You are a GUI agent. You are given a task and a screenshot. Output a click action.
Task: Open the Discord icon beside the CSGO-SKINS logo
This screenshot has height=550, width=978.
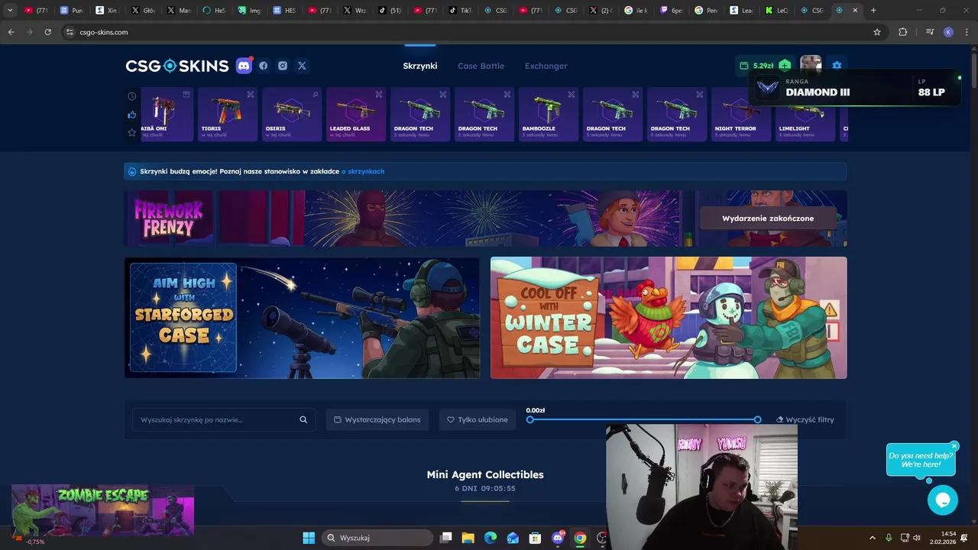244,66
